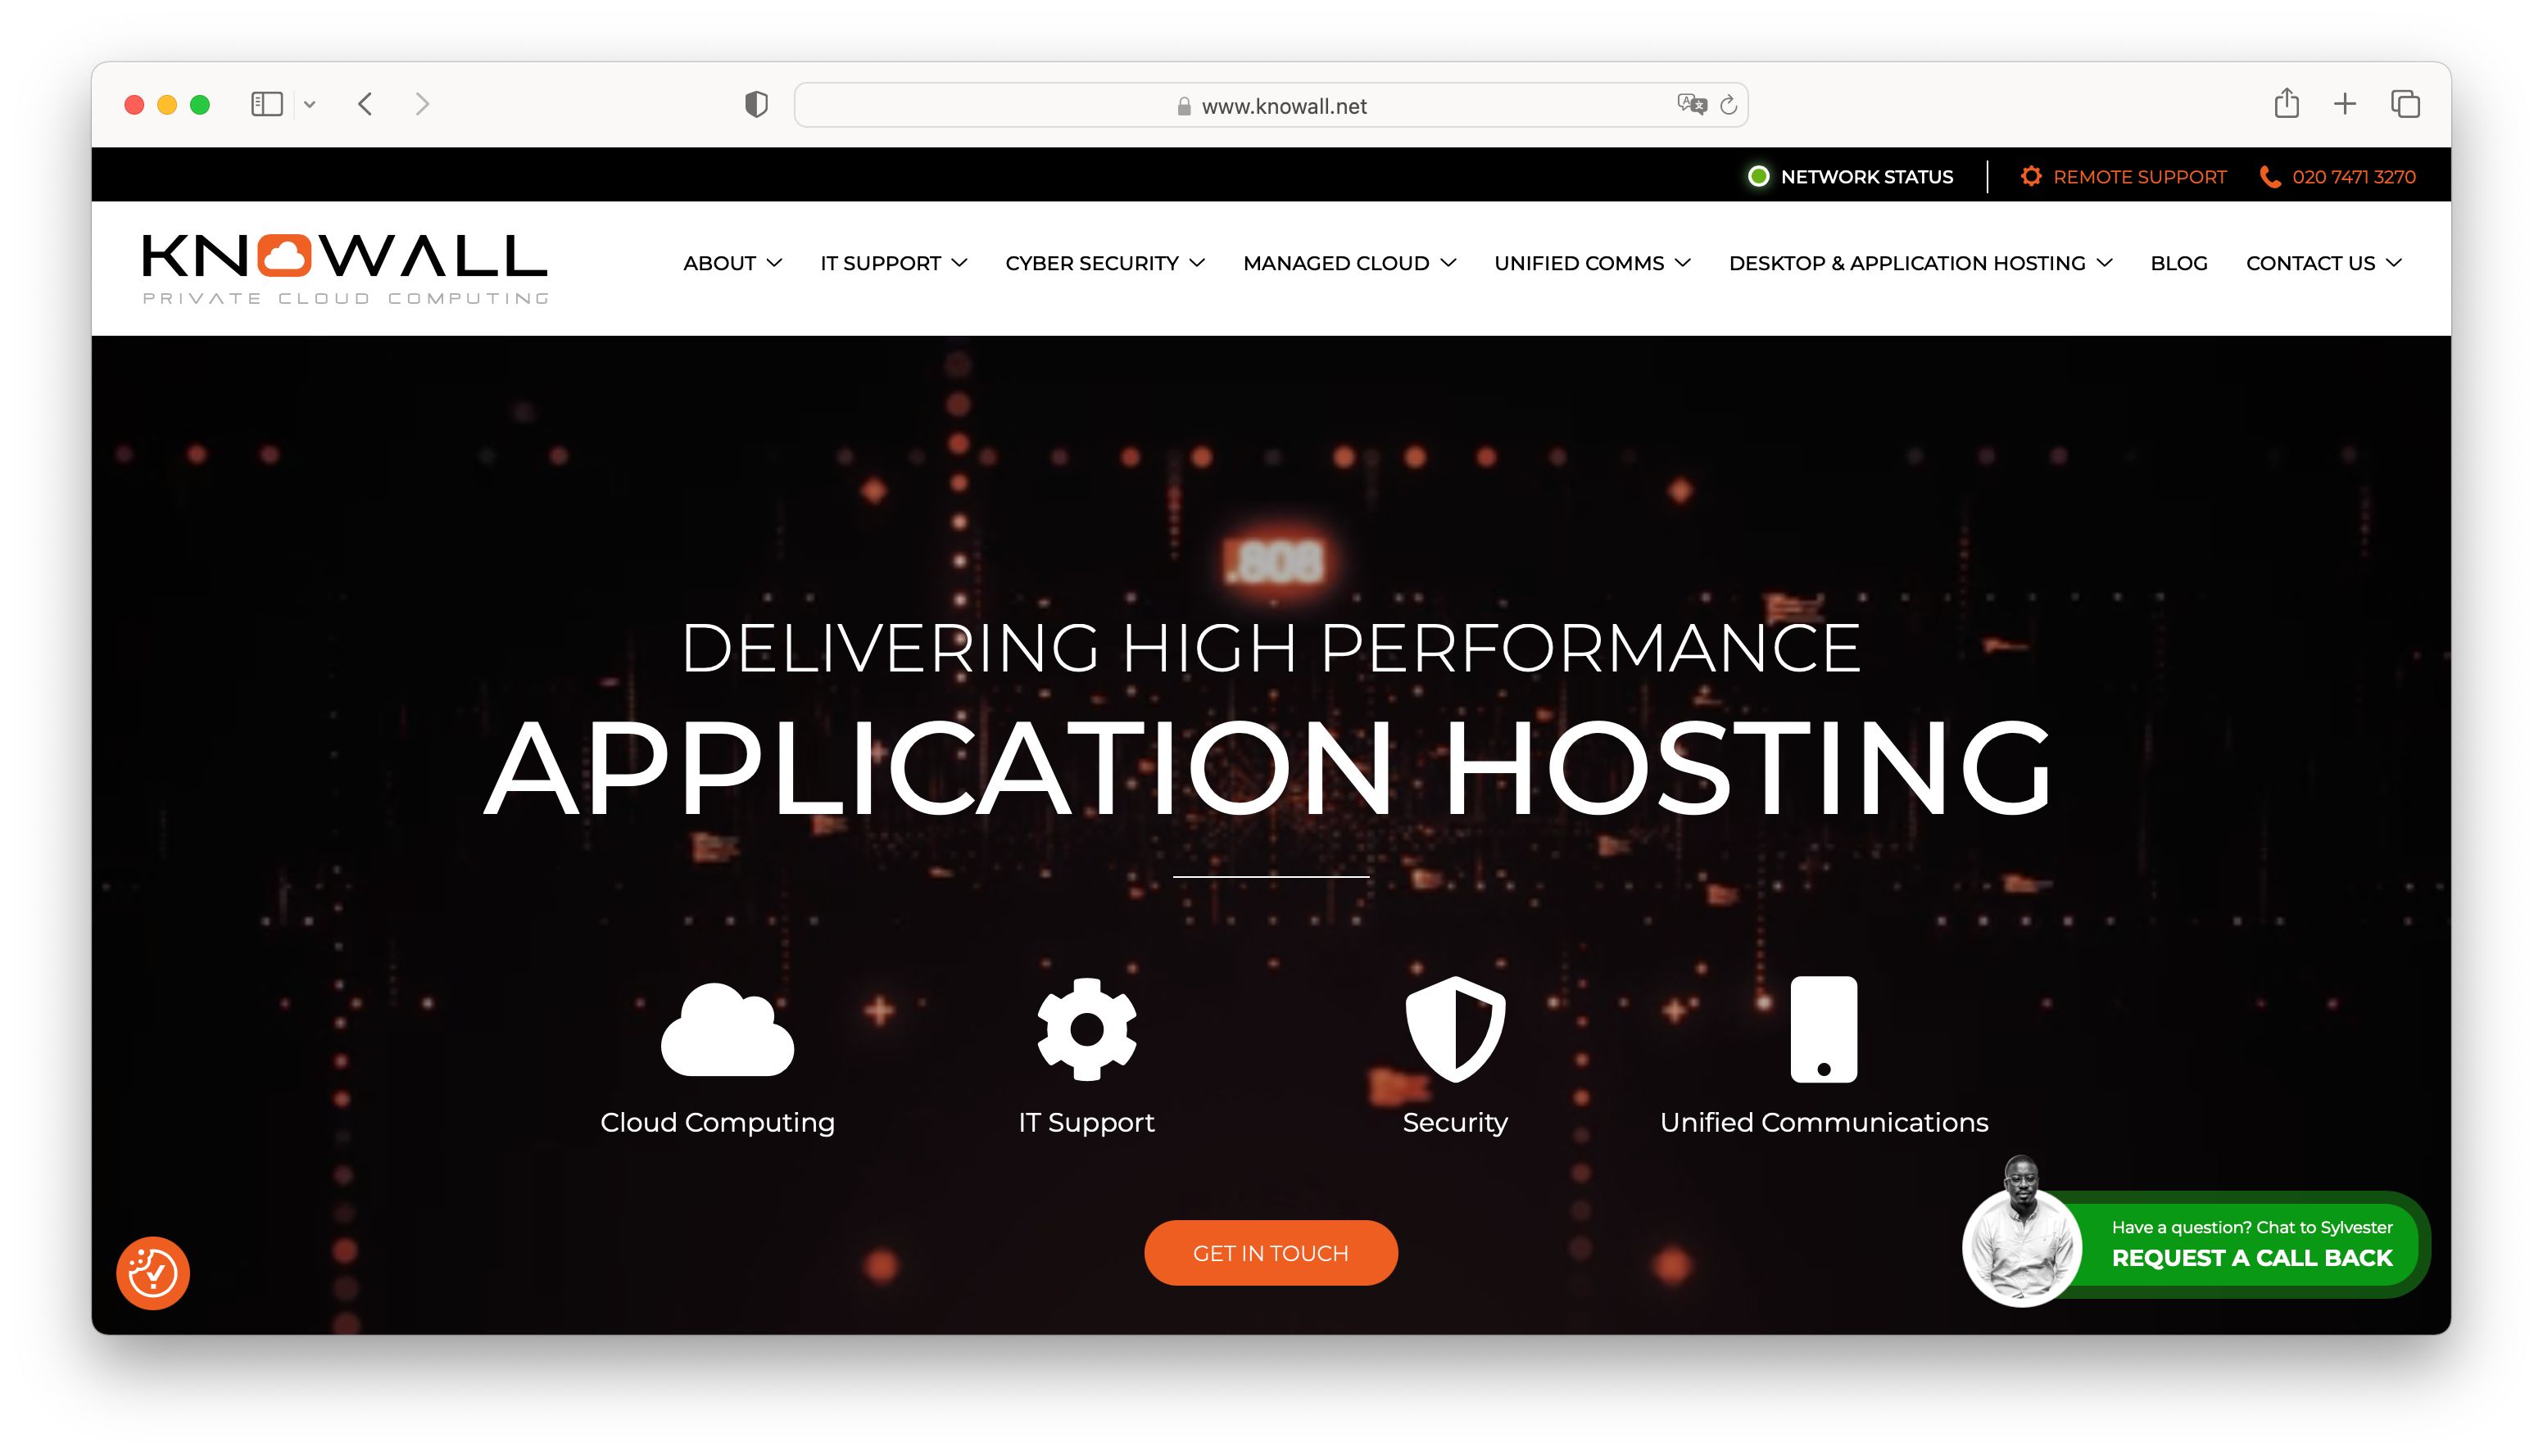Click Safari's privacy shield icon
This screenshot has height=1456, width=2543.
click(x=756, y=105)
